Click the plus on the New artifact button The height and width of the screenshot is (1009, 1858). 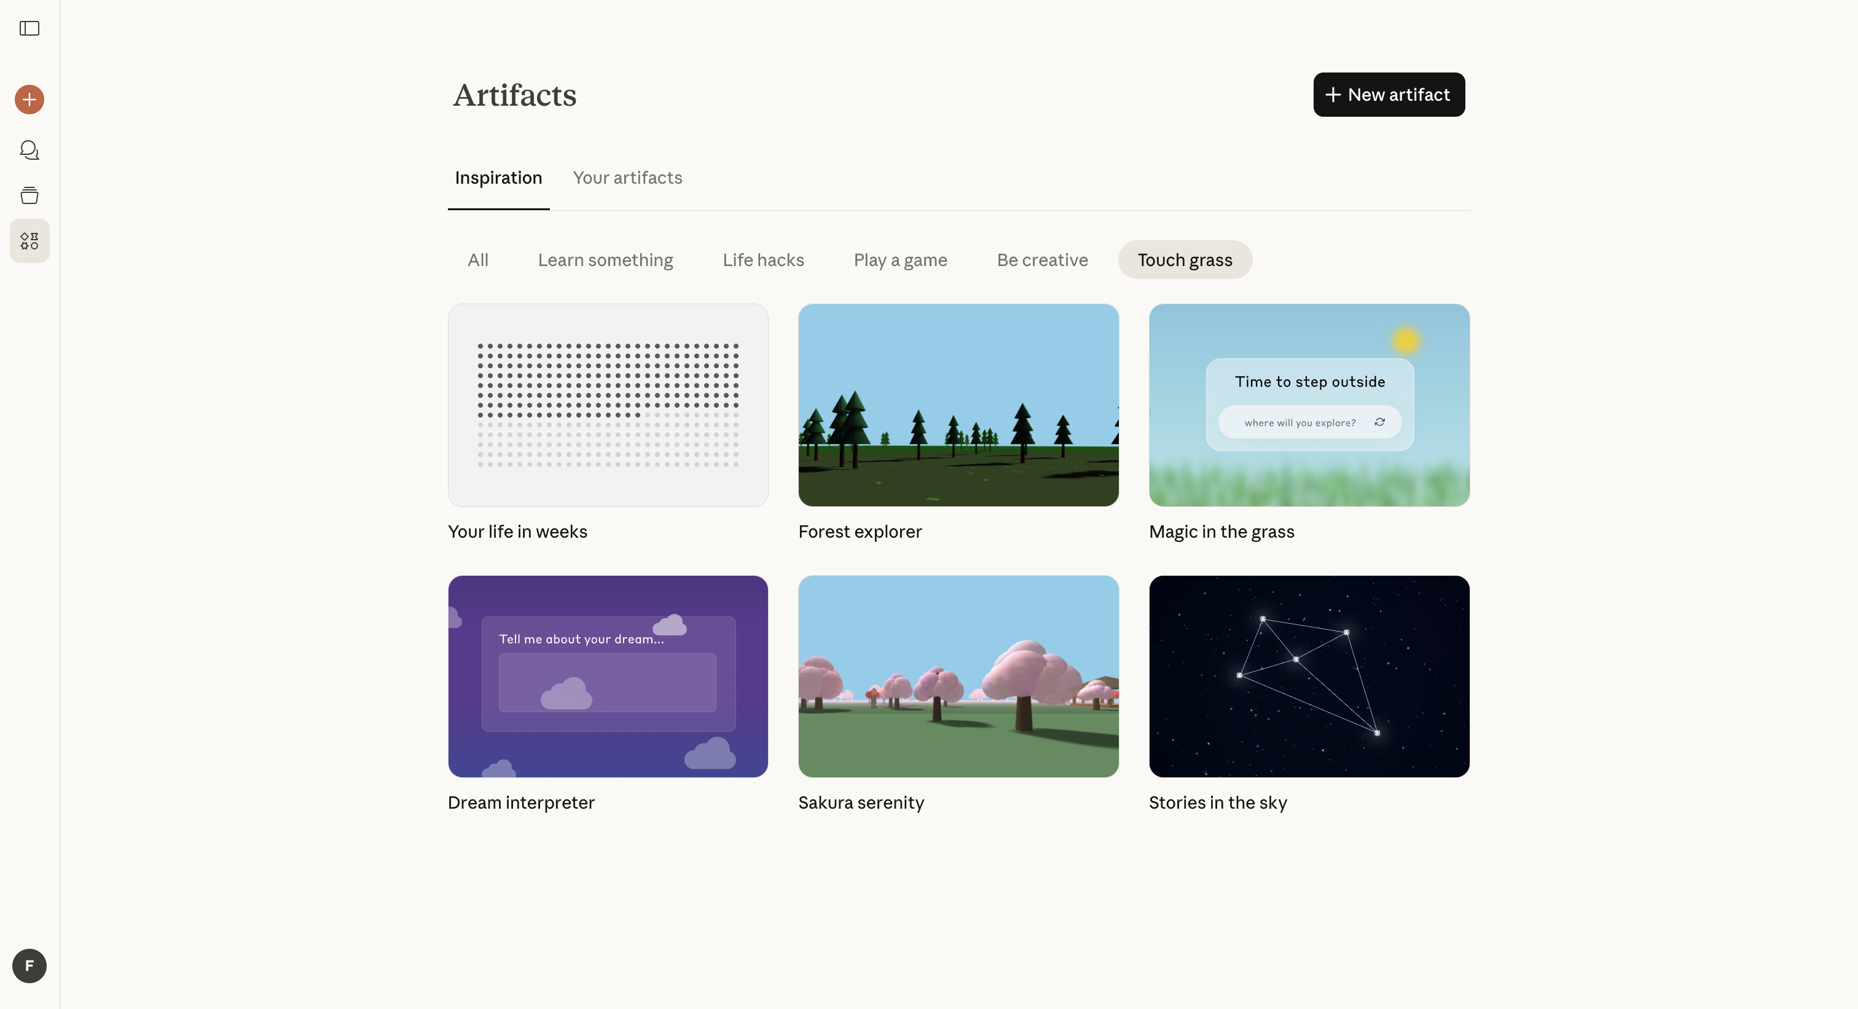(1333, 95)
